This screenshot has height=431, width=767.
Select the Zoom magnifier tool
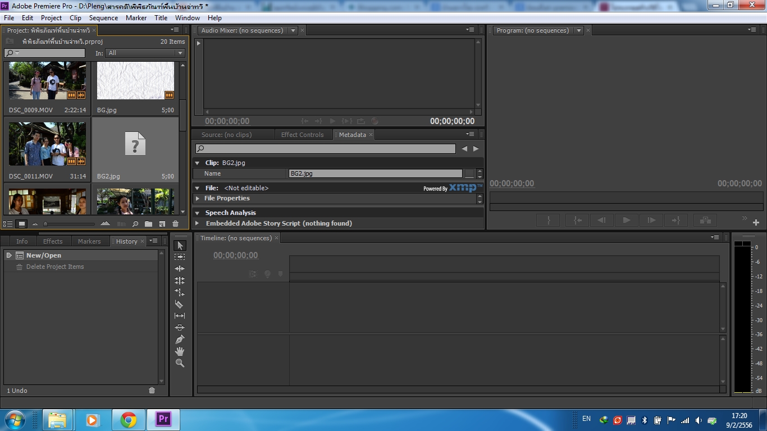(x=180, y=363)
